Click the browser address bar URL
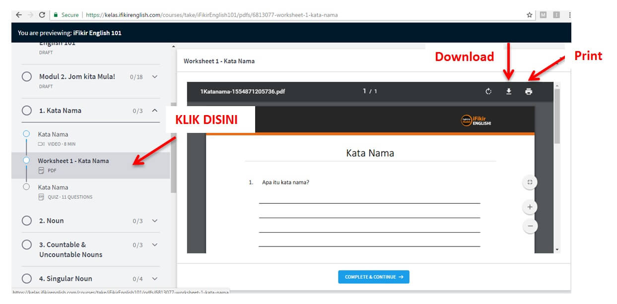 click(212, 15)
